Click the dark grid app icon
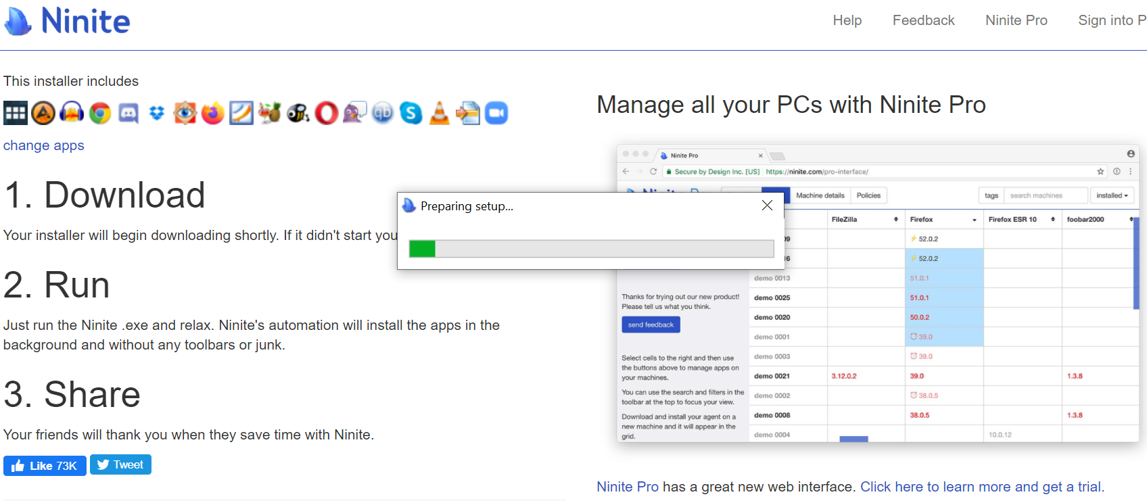This screenshot has width=1147, height=503. click(16, 113)
